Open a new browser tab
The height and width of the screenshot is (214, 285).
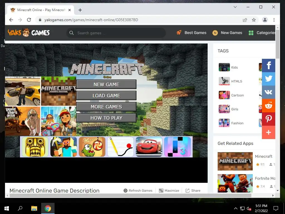(80, 10)
